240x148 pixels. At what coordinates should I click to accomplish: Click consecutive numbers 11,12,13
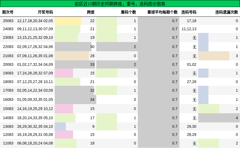pyautogui.click(x=189, y=29)
